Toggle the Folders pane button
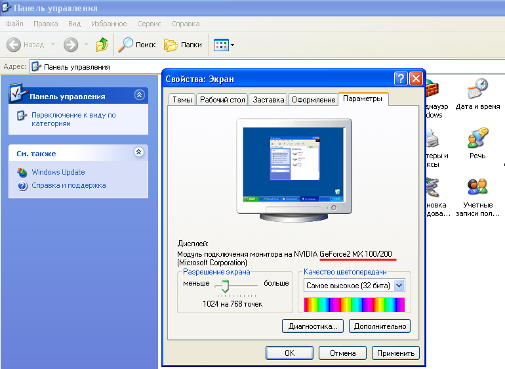The image size is (505, 369). point(182,45)
